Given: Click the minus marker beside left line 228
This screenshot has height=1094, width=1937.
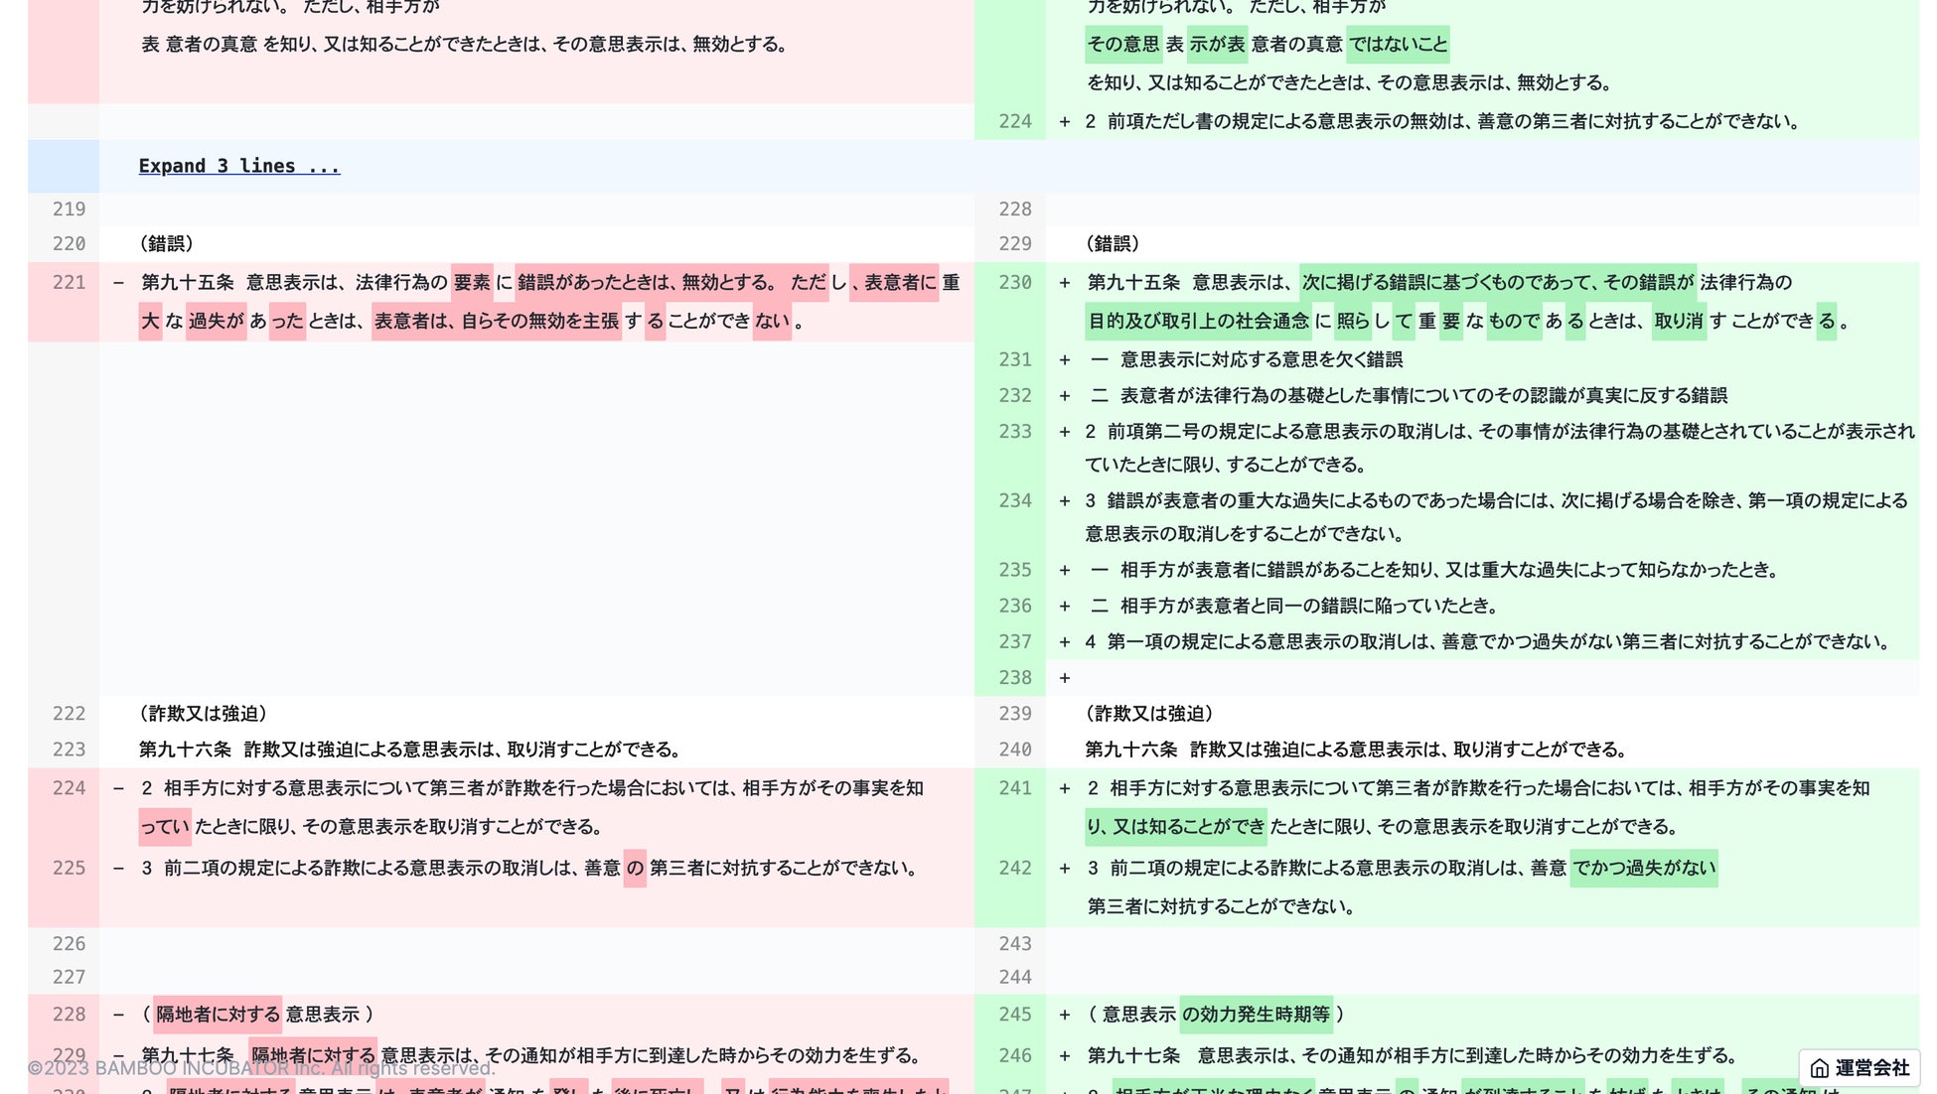Looking at the screenshot, I should click(119, 1015).
